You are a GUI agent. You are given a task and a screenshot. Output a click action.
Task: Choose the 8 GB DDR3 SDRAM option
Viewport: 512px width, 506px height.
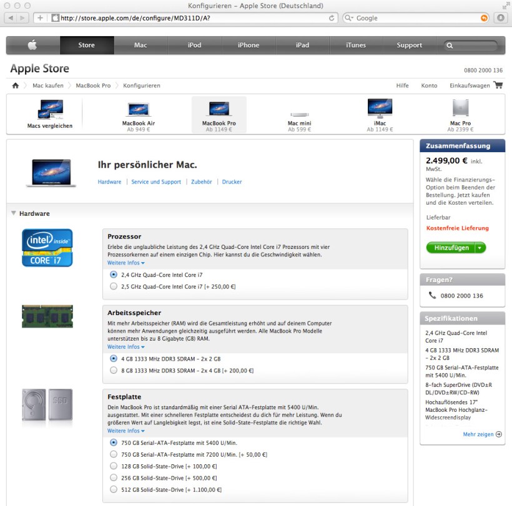[x=113, y=370]
